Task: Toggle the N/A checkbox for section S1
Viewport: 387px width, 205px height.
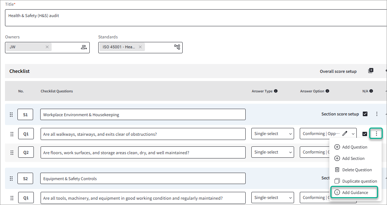Action: tap(365, 114)
